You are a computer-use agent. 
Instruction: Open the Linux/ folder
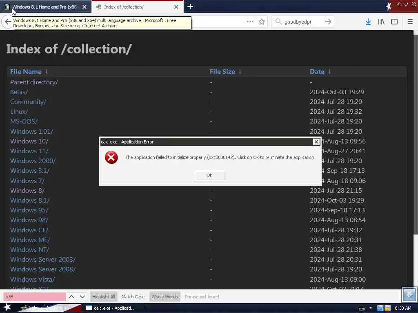(19, 112)
